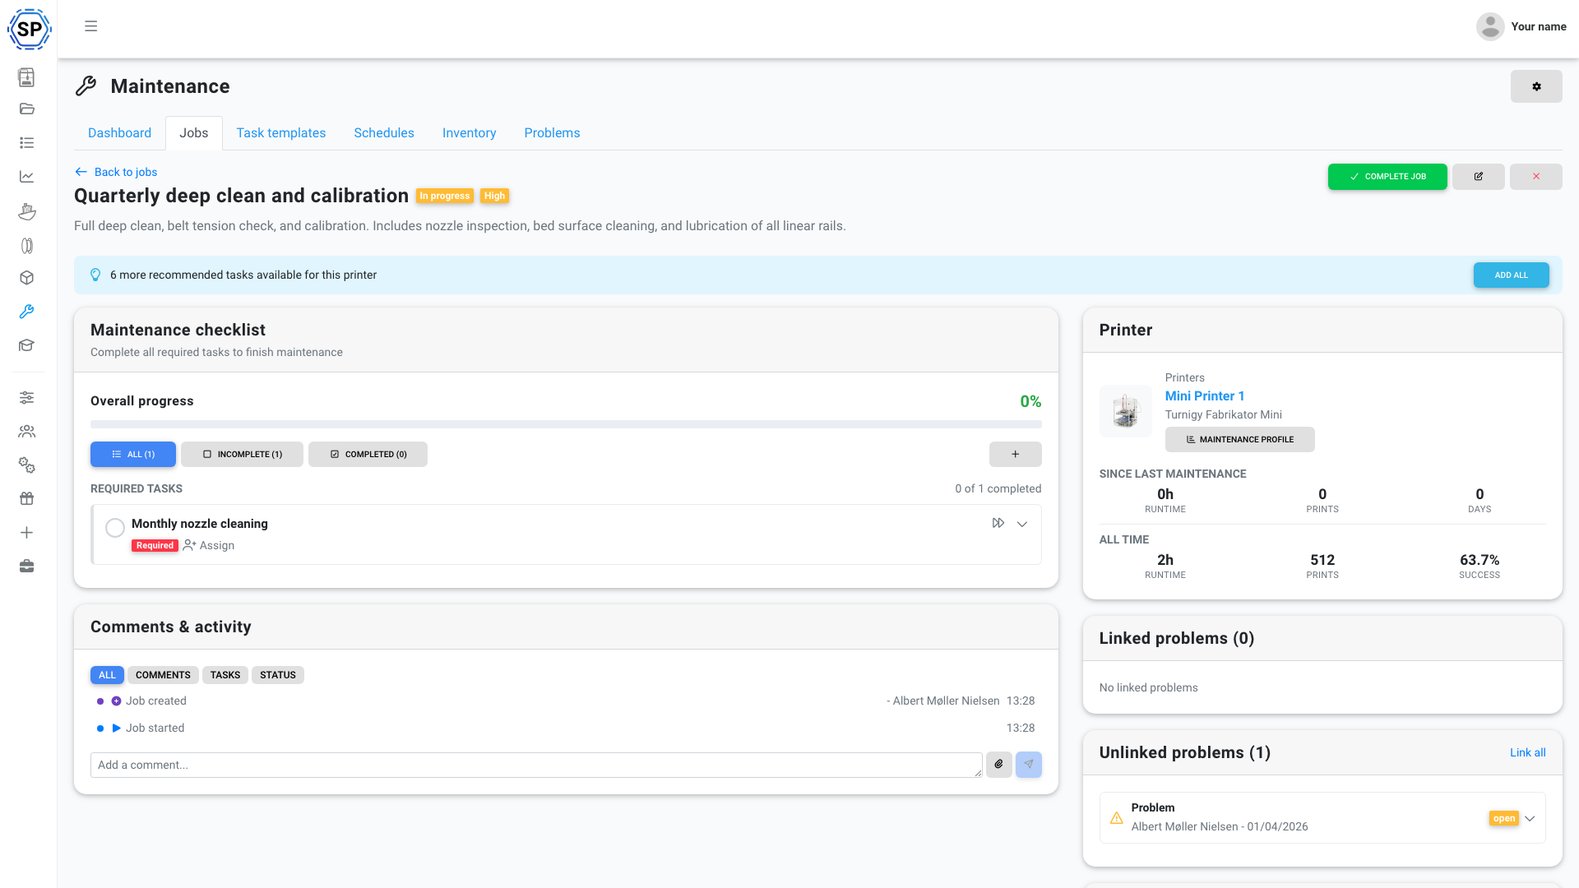Open the graduation cap Academy icon
This screenshot has width=1579, height=888.
[x=27, y=345]
